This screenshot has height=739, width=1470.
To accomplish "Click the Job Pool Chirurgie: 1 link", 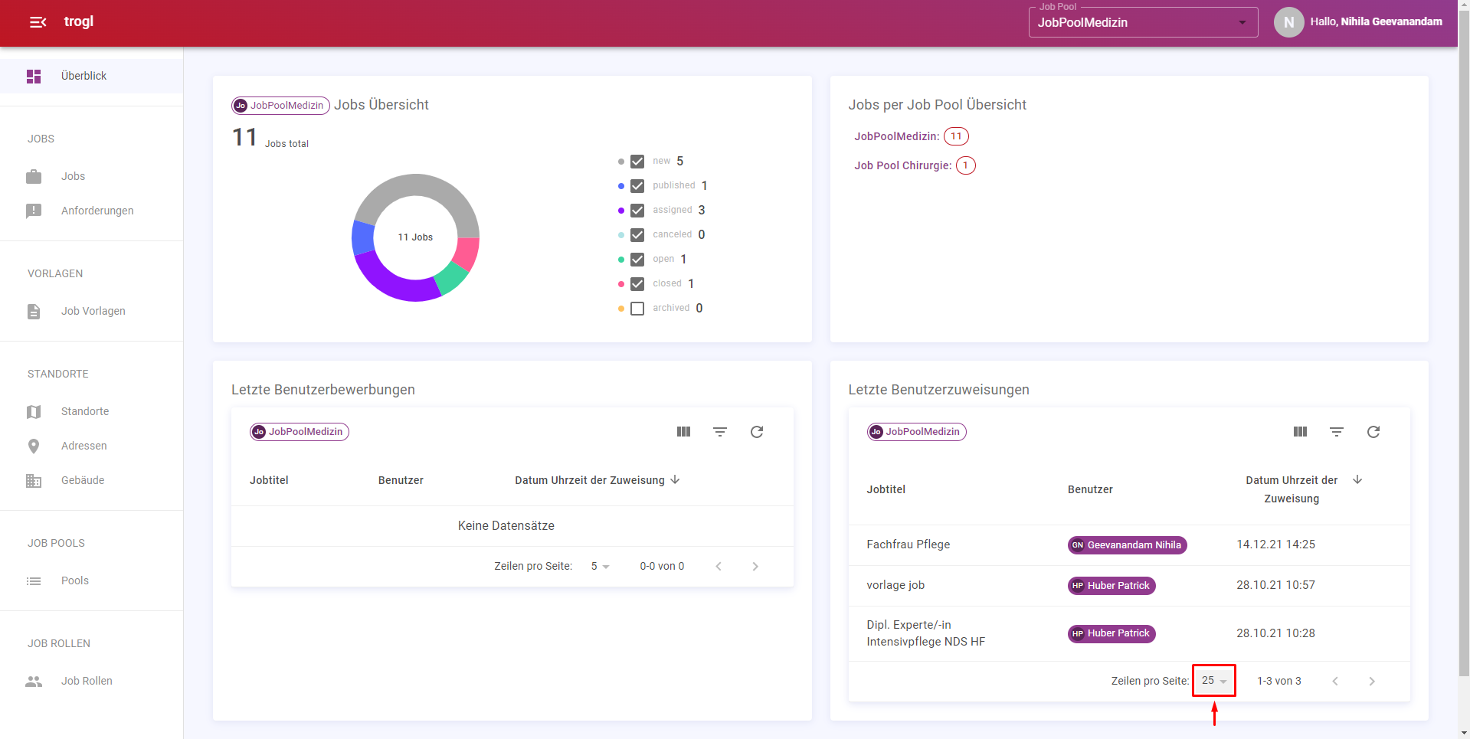I will [915, 165].
